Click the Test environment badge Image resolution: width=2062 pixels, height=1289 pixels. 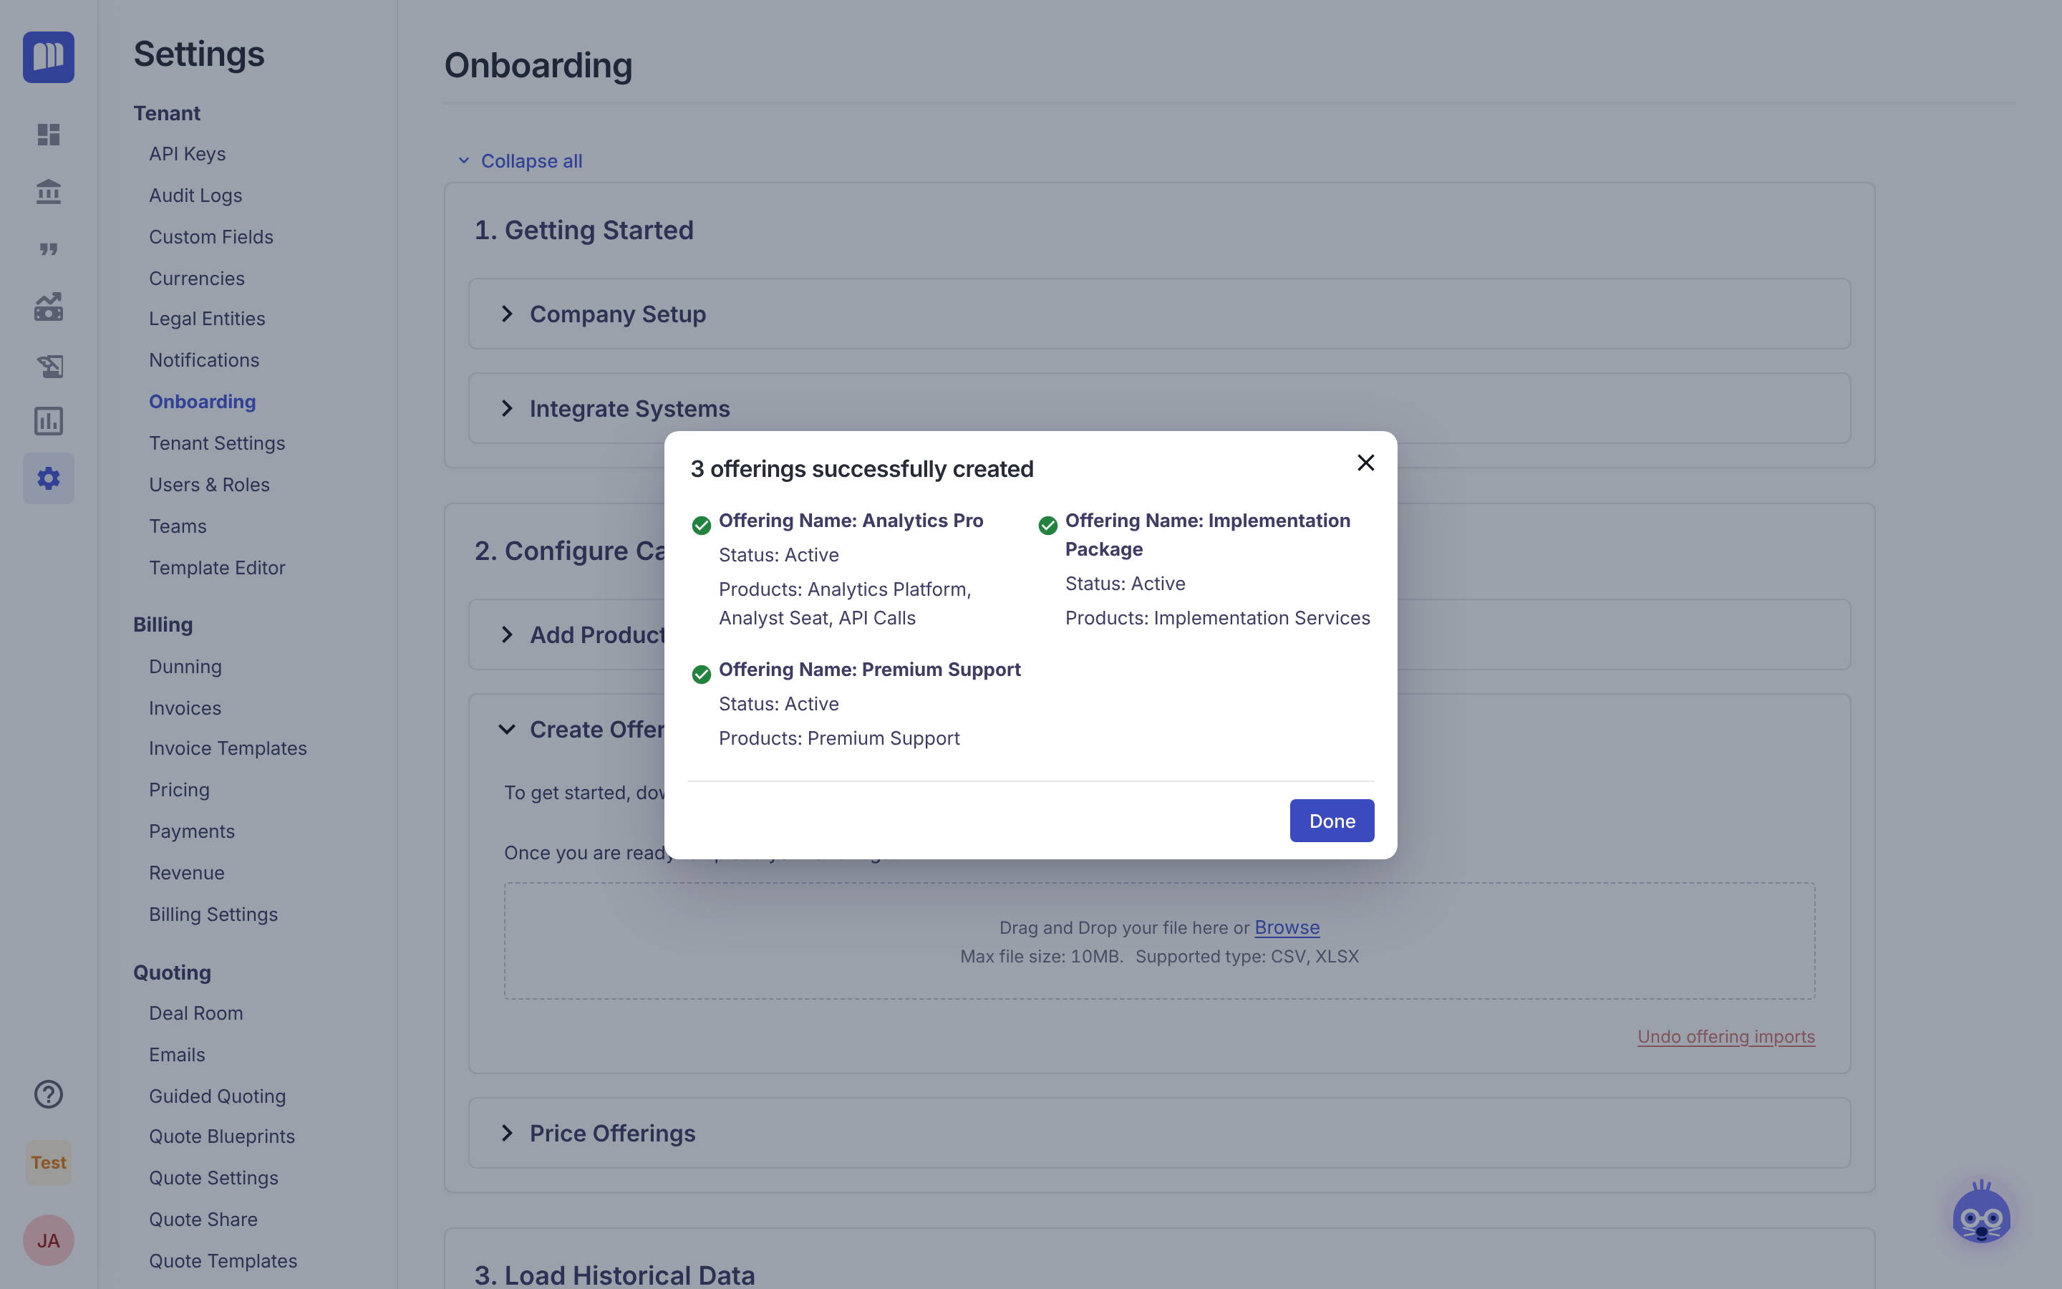pyautogui.click(x=49, y=1163)
